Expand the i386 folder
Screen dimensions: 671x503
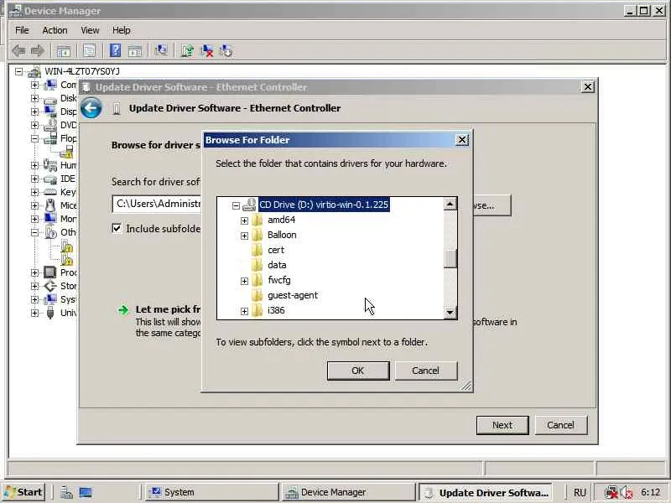tap(244, 311)
